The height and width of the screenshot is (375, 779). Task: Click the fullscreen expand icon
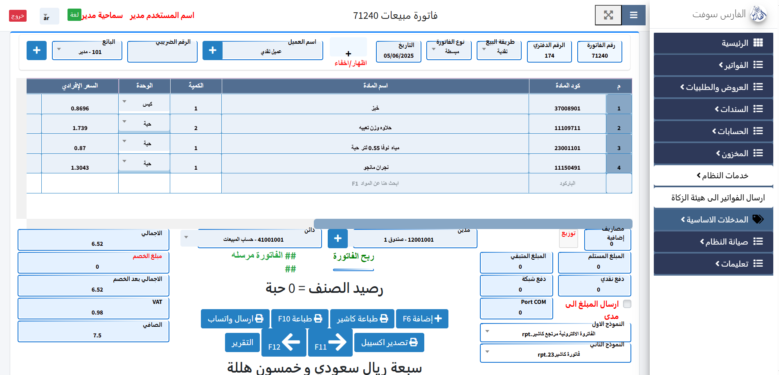(x=608, y=15)
